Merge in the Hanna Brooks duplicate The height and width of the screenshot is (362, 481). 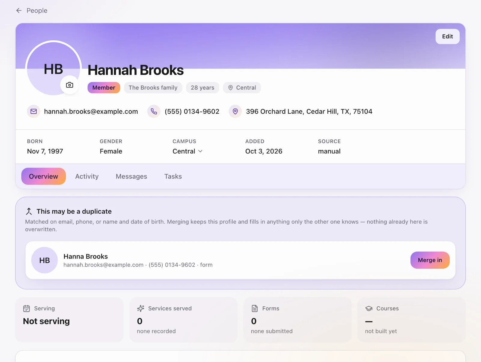430,260
